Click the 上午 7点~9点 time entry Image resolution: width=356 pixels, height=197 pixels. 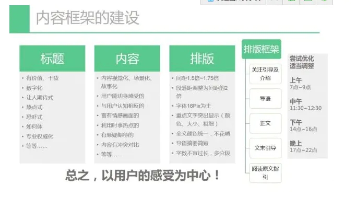(x=300, y=84)
